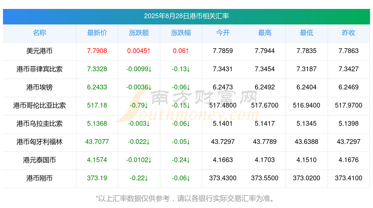Select opening value 5.1401
Viewport: 373px width, 208px height.
(x=223, y=124)
